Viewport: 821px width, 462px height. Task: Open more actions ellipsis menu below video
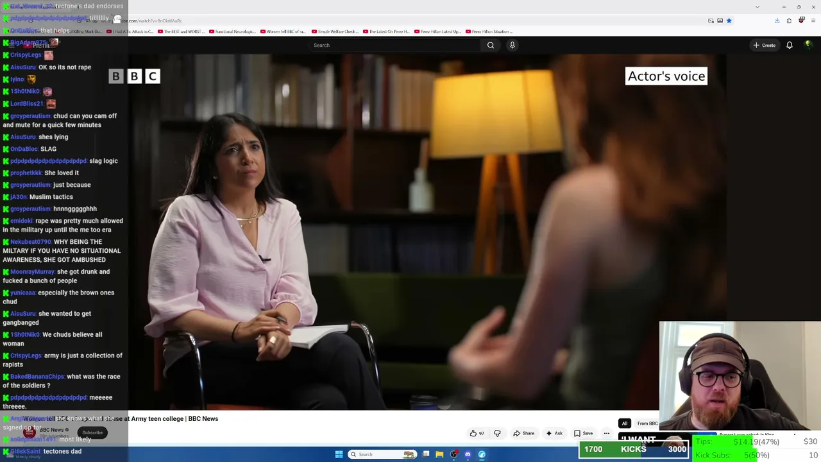tap(607, 433)
